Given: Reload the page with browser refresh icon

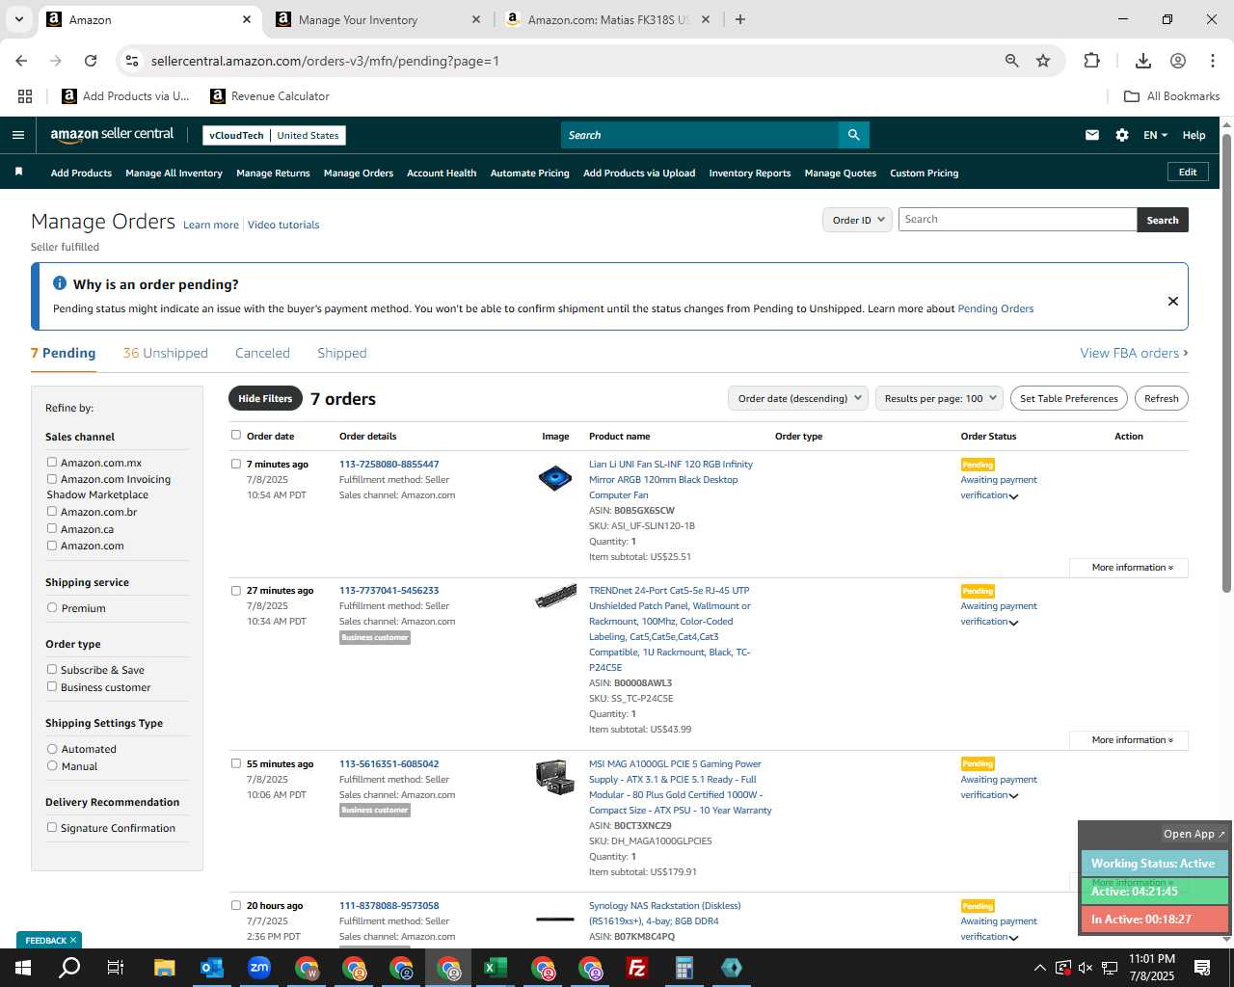Looking at the screenshot, I should click(91, 61).
